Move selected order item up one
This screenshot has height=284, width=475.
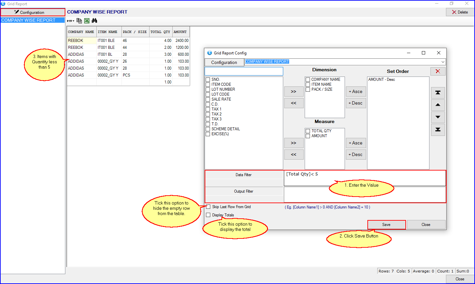[438, 105]
